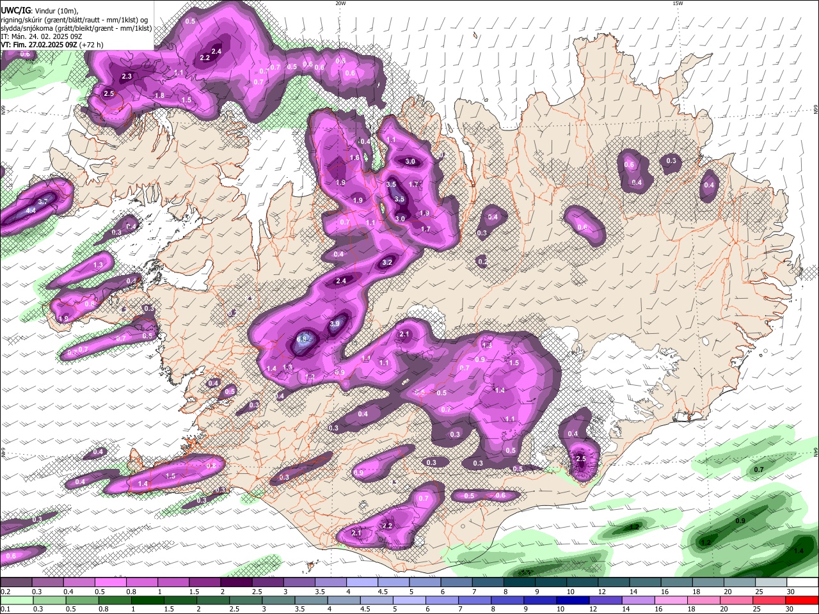Click the '4.4' precipitation value on the map
This screenshot has width=819, height=614.
(x=31, y=210)
